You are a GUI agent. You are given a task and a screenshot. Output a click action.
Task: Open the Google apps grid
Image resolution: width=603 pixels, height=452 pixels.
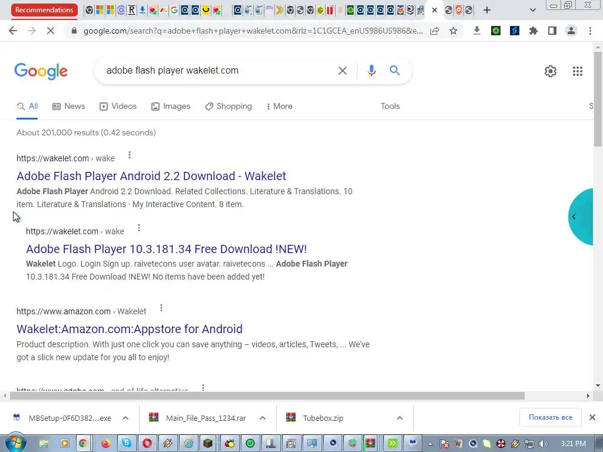[x=578, y=71]
